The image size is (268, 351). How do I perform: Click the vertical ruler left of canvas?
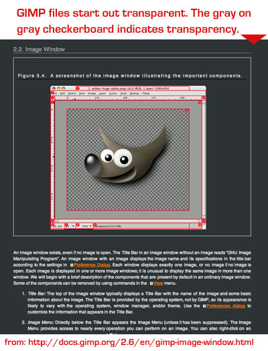pyautogui.click(x=53, y=160)
